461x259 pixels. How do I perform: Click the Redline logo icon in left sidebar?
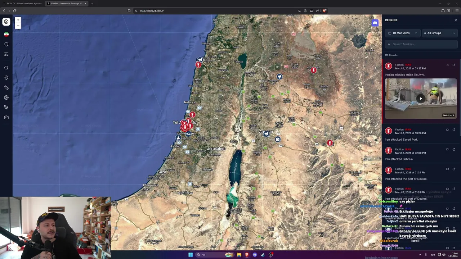tap(6, 22)
